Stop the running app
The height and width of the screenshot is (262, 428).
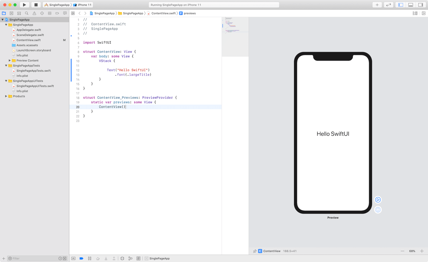[x=36, y=5]
